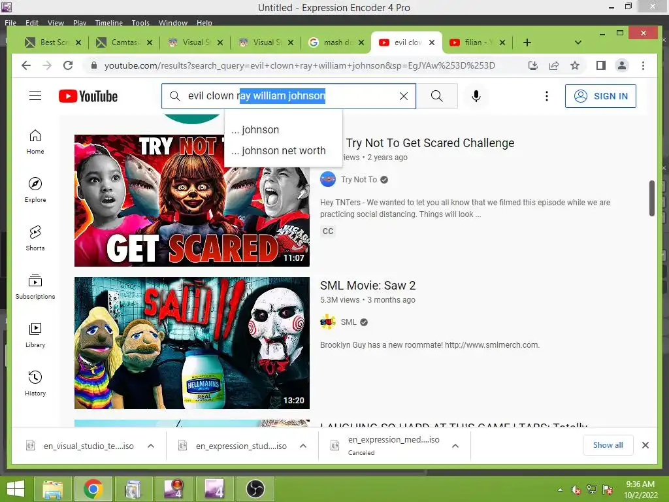Open Subscriptions in YouTube sidebar
669x502 pixels.
tap(35, 287)
